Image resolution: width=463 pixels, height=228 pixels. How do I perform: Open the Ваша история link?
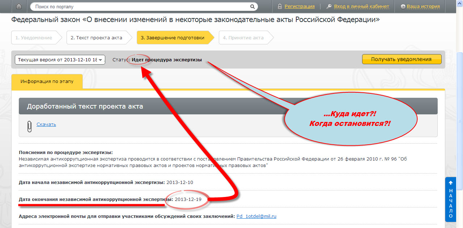(423, 6)
